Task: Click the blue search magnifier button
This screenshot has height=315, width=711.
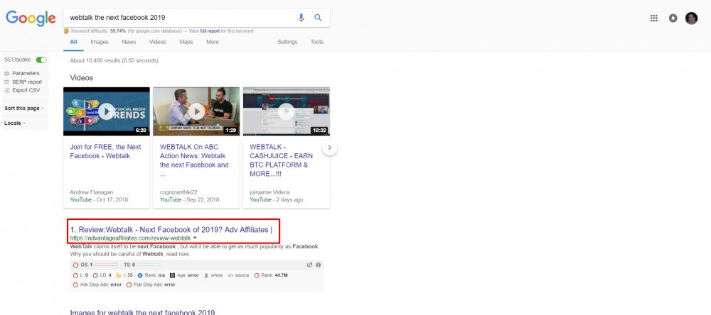Action: pyautogui.click(x=319, y=18)
